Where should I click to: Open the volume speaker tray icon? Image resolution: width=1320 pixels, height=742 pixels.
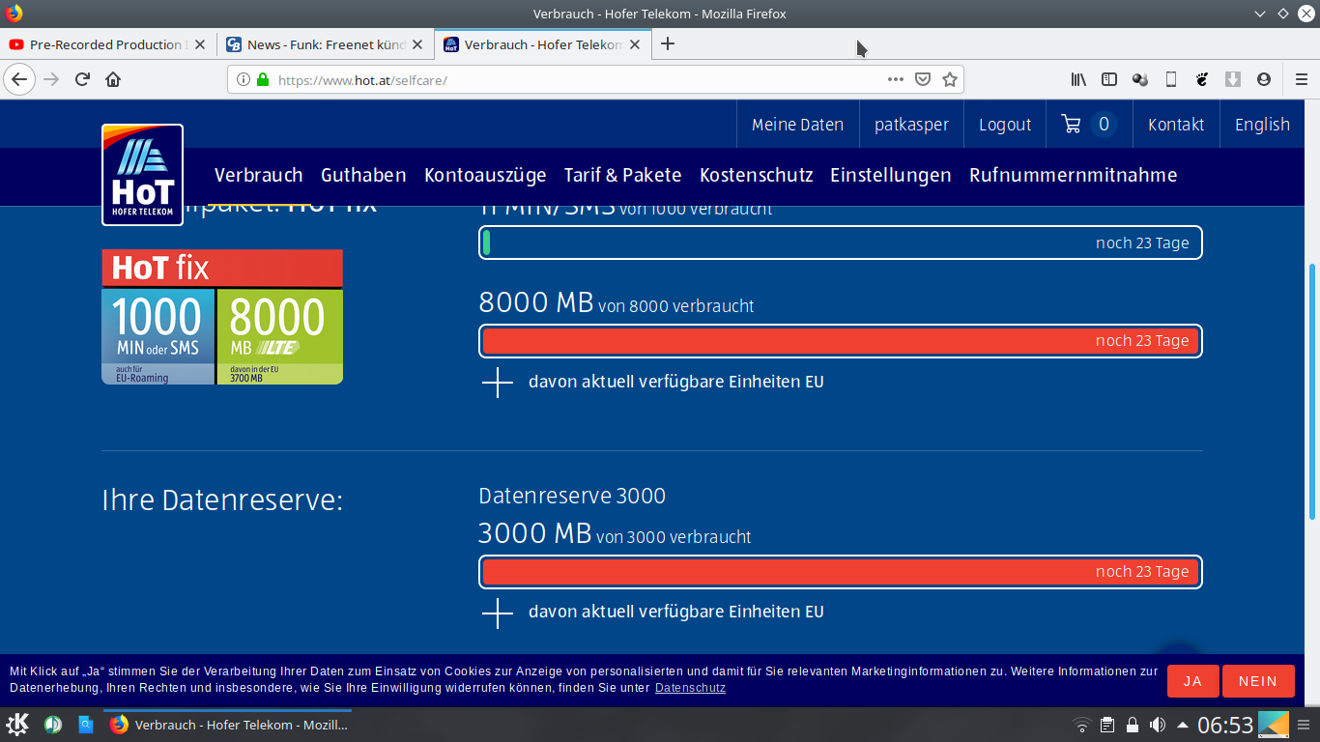[x=1157, y=725]
